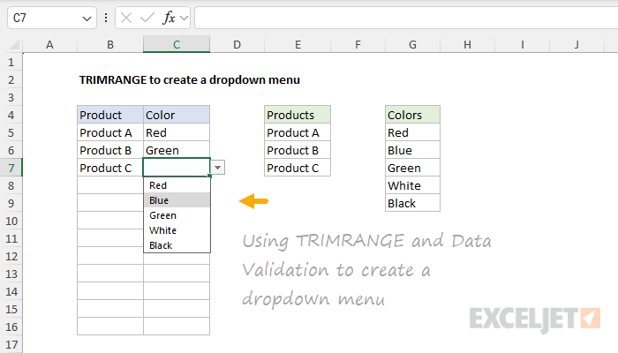
Task: Select row 2 header
Action: pos(11,80)
